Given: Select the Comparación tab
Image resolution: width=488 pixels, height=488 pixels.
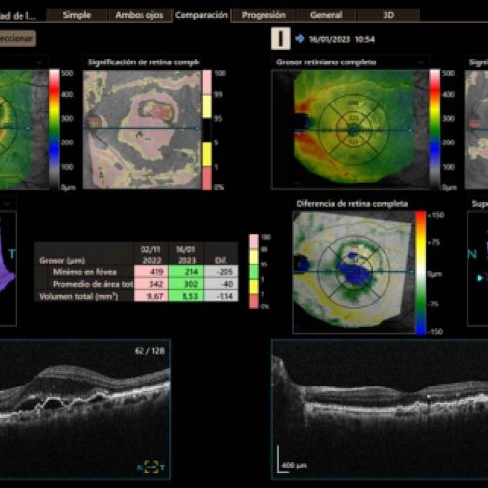Looking at the screenshot, I should click(x=201, y=15).
